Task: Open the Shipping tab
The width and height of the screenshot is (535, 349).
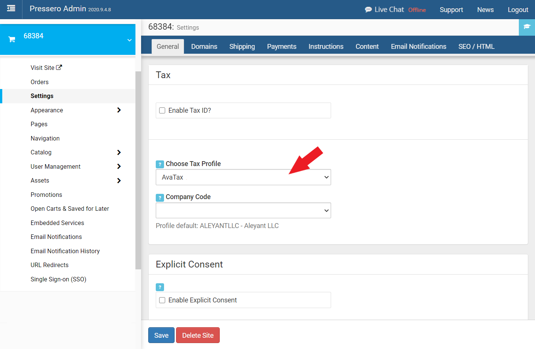Action: coord(242,47)
